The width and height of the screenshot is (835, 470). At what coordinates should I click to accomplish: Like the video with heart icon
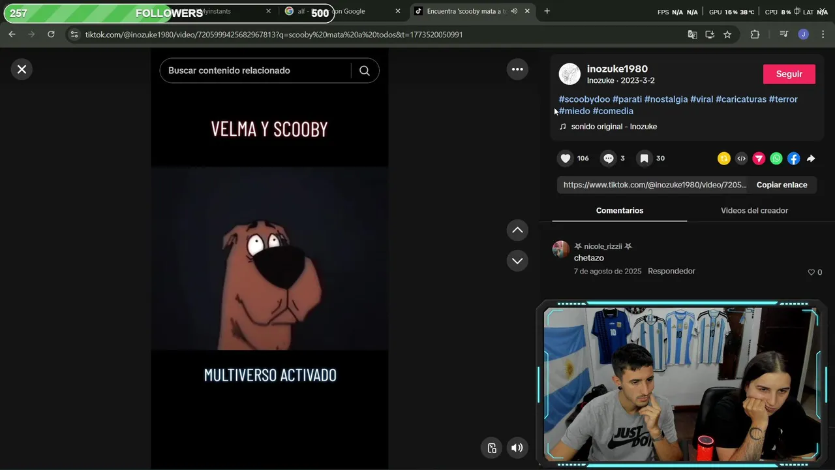566,158
